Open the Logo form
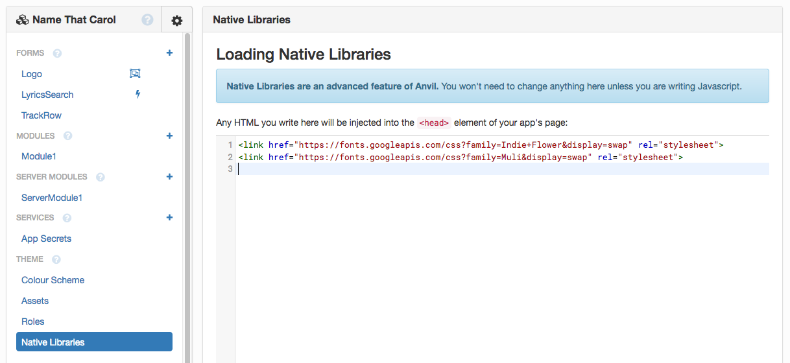The height and width of the screenshot is (363, 790). [32, 74]
